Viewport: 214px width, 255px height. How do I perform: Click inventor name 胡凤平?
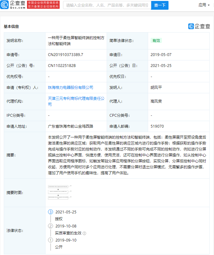(x=156, y=88)
